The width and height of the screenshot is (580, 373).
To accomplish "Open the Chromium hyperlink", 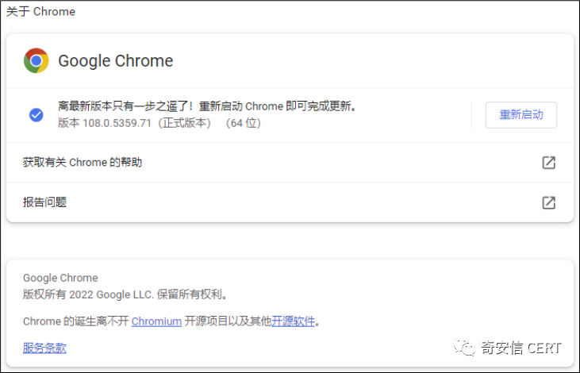I will (156, 321).
